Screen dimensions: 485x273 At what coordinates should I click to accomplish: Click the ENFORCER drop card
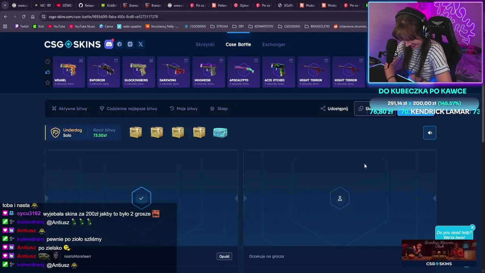pyautogui.click(x=103, y=72)
